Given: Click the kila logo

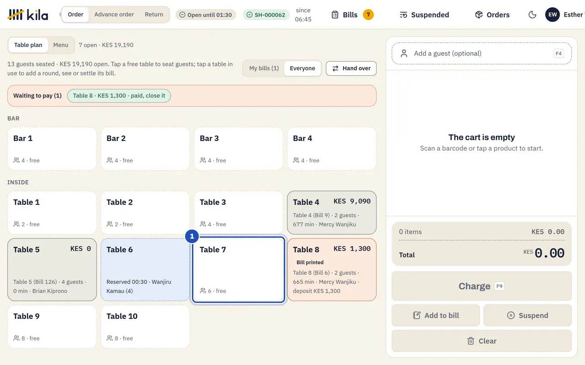Looking at the screenshot, I should pyautogui.click(x=28, y=15).
